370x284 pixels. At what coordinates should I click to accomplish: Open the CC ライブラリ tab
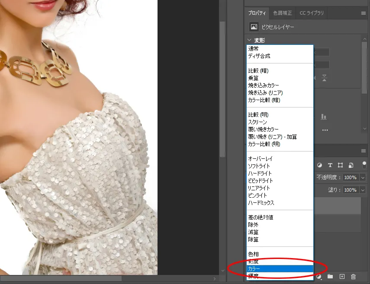tap(312, 13)
